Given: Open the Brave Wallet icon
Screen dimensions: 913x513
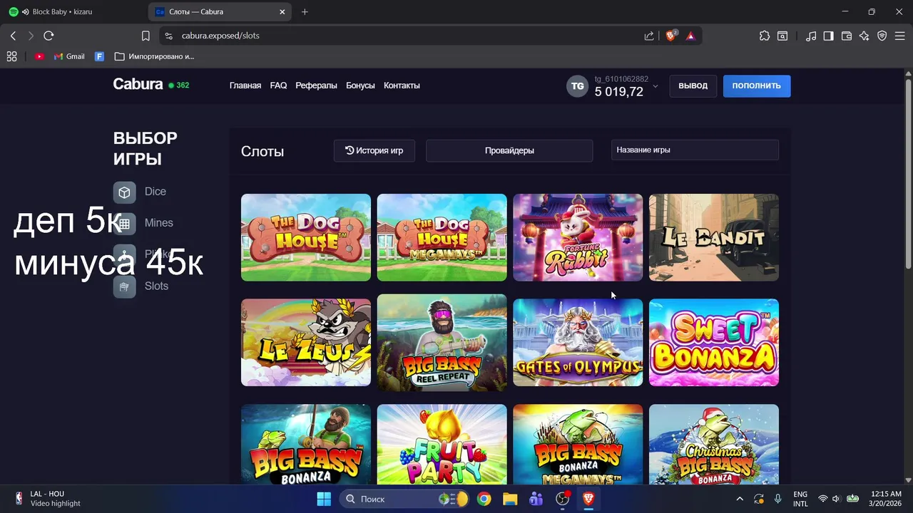Looking at the screenshot, I should pos(847,36).
